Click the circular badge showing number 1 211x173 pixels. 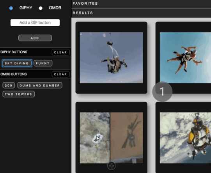click(x=162, y=92)
